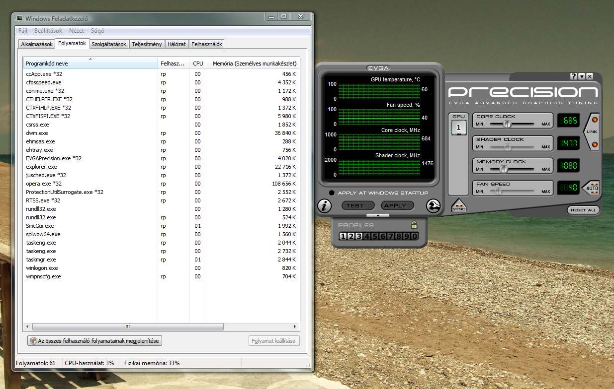Open the Súgó menu
Screen dimensions: 614x389
97,31
